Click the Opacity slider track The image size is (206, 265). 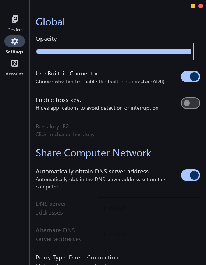point(113,52)
